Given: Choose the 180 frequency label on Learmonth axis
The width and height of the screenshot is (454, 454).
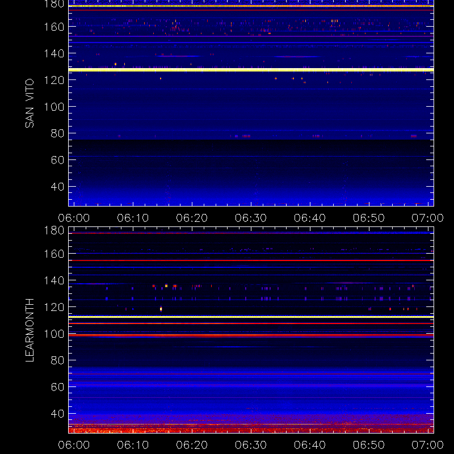Looking at the screenshot, I should (x=54, y=230).
